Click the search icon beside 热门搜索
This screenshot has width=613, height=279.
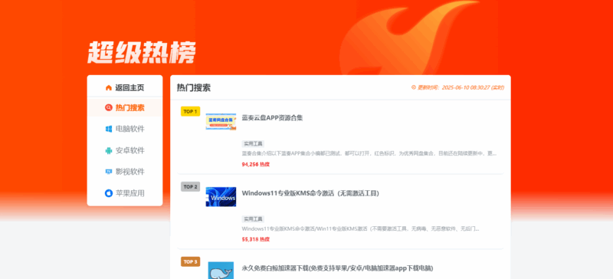109,107
